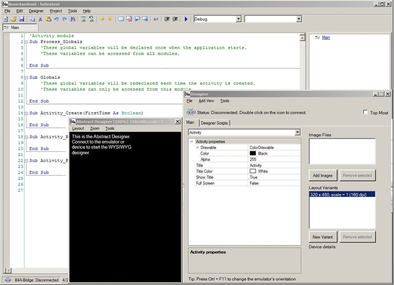394x285 pixels.
Task: Open the Debug build configuration dropdown
Action: [238, 19]
